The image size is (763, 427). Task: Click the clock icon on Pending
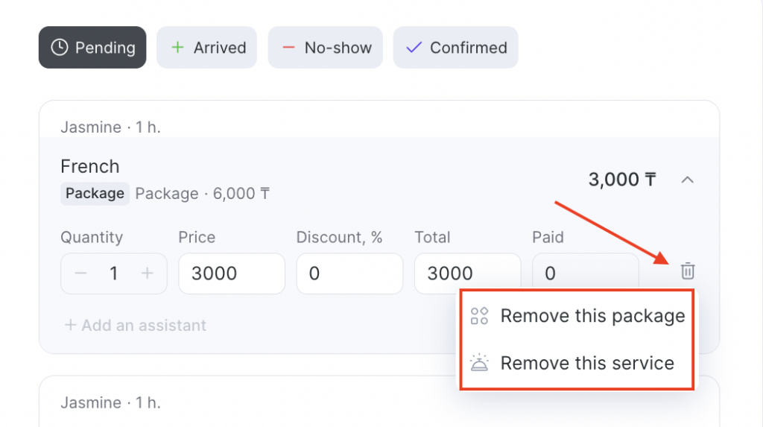[59, 48]
